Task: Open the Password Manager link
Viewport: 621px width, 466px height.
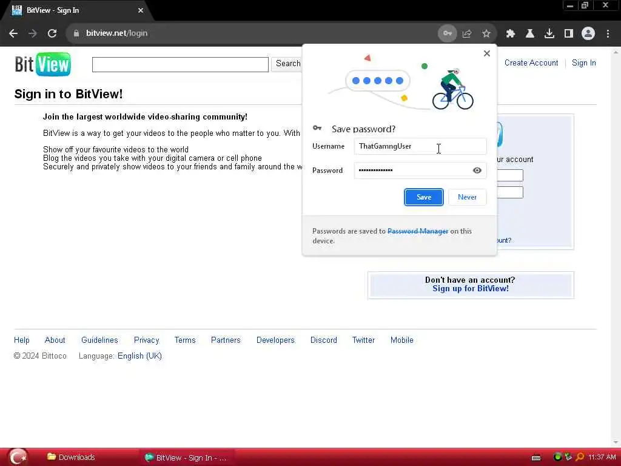Action: coord(418,231)
